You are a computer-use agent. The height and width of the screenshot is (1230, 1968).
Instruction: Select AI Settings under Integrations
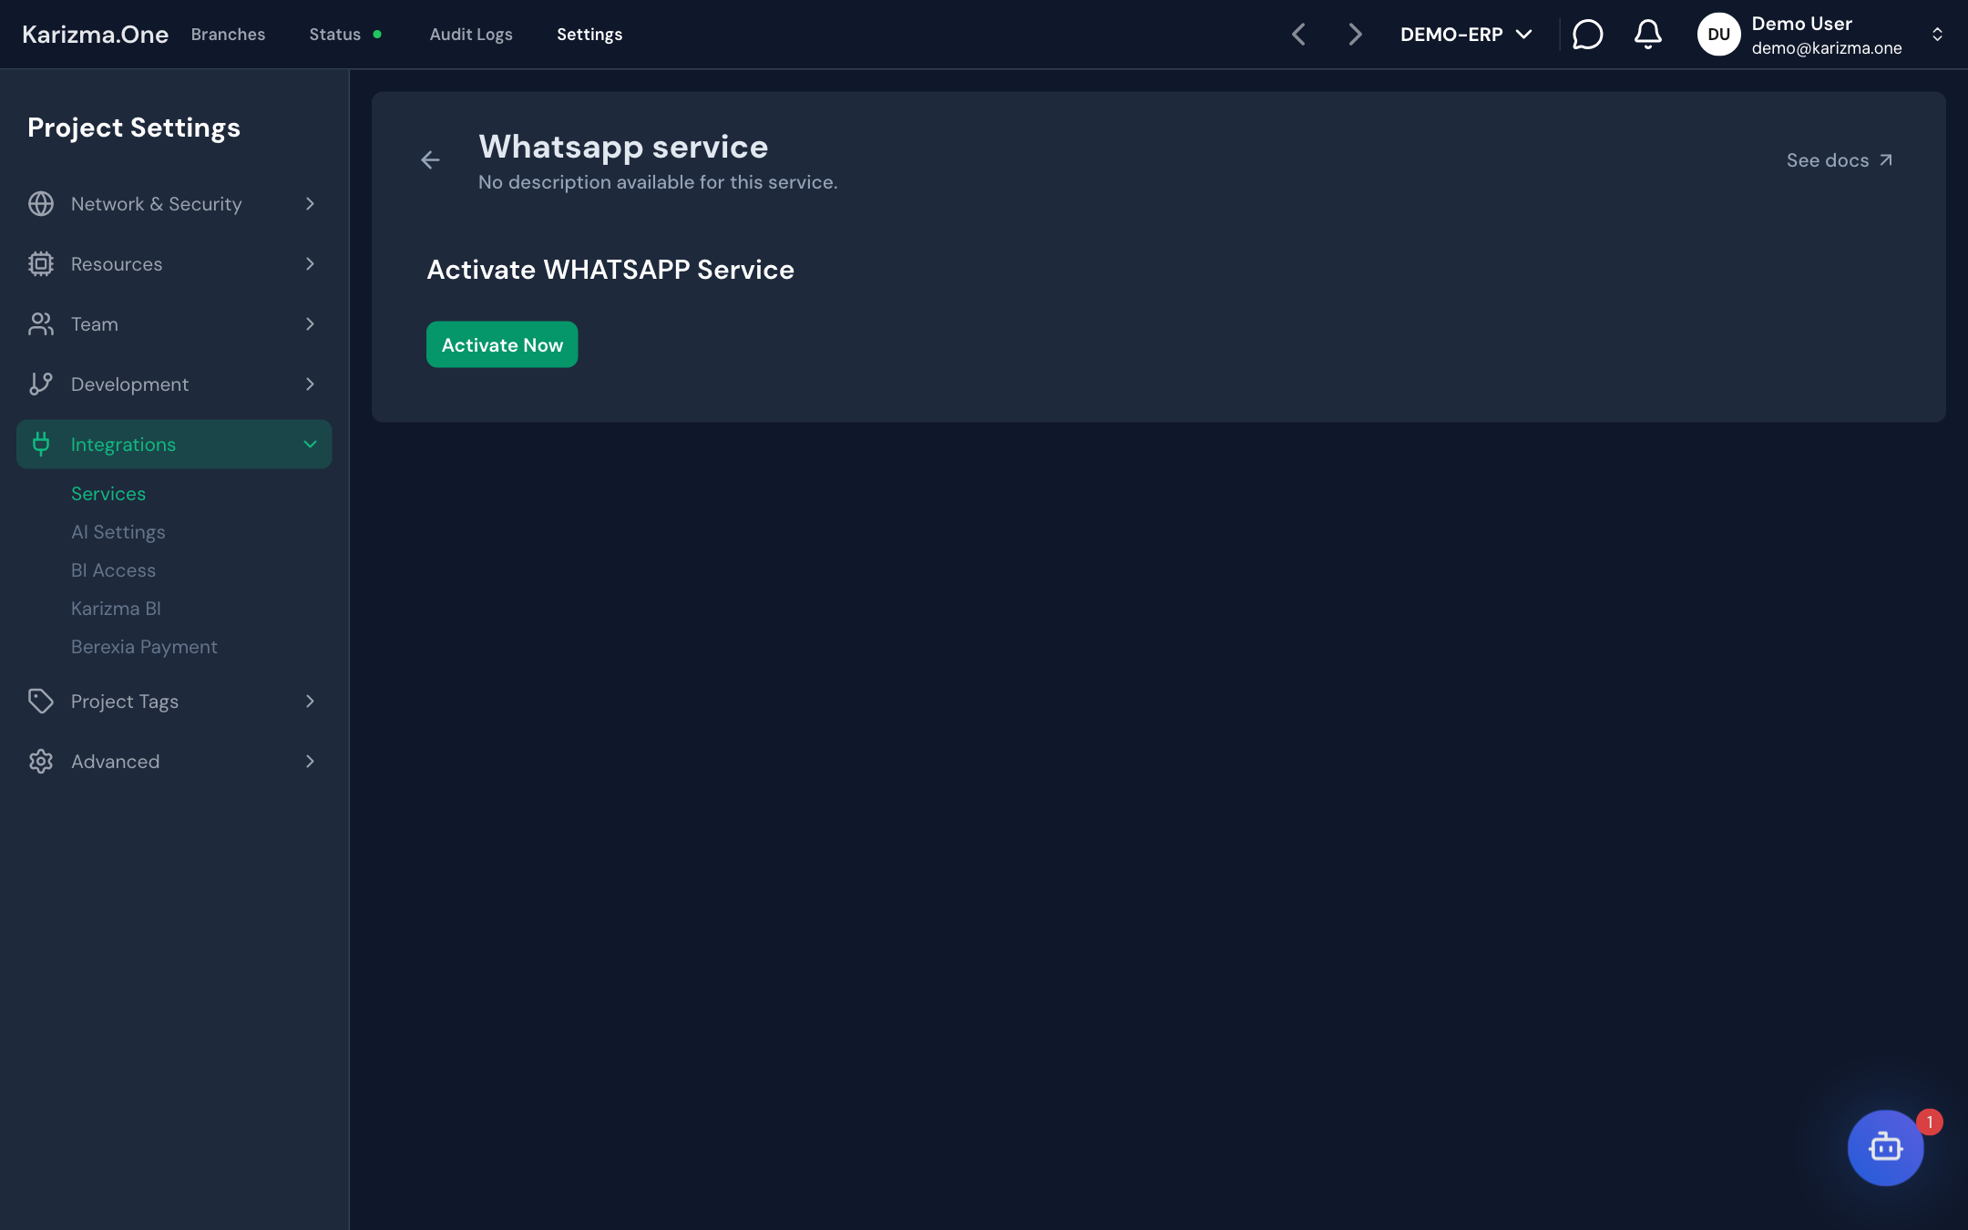coord(118,532)
